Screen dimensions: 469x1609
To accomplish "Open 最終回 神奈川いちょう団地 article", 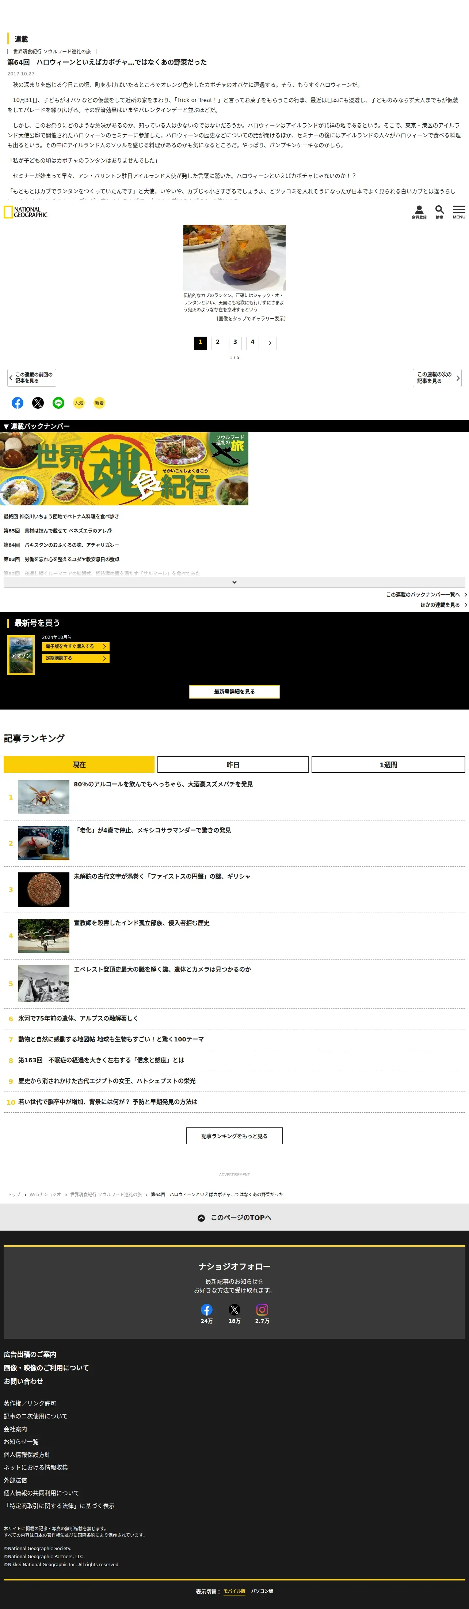I will pos(61,517).
